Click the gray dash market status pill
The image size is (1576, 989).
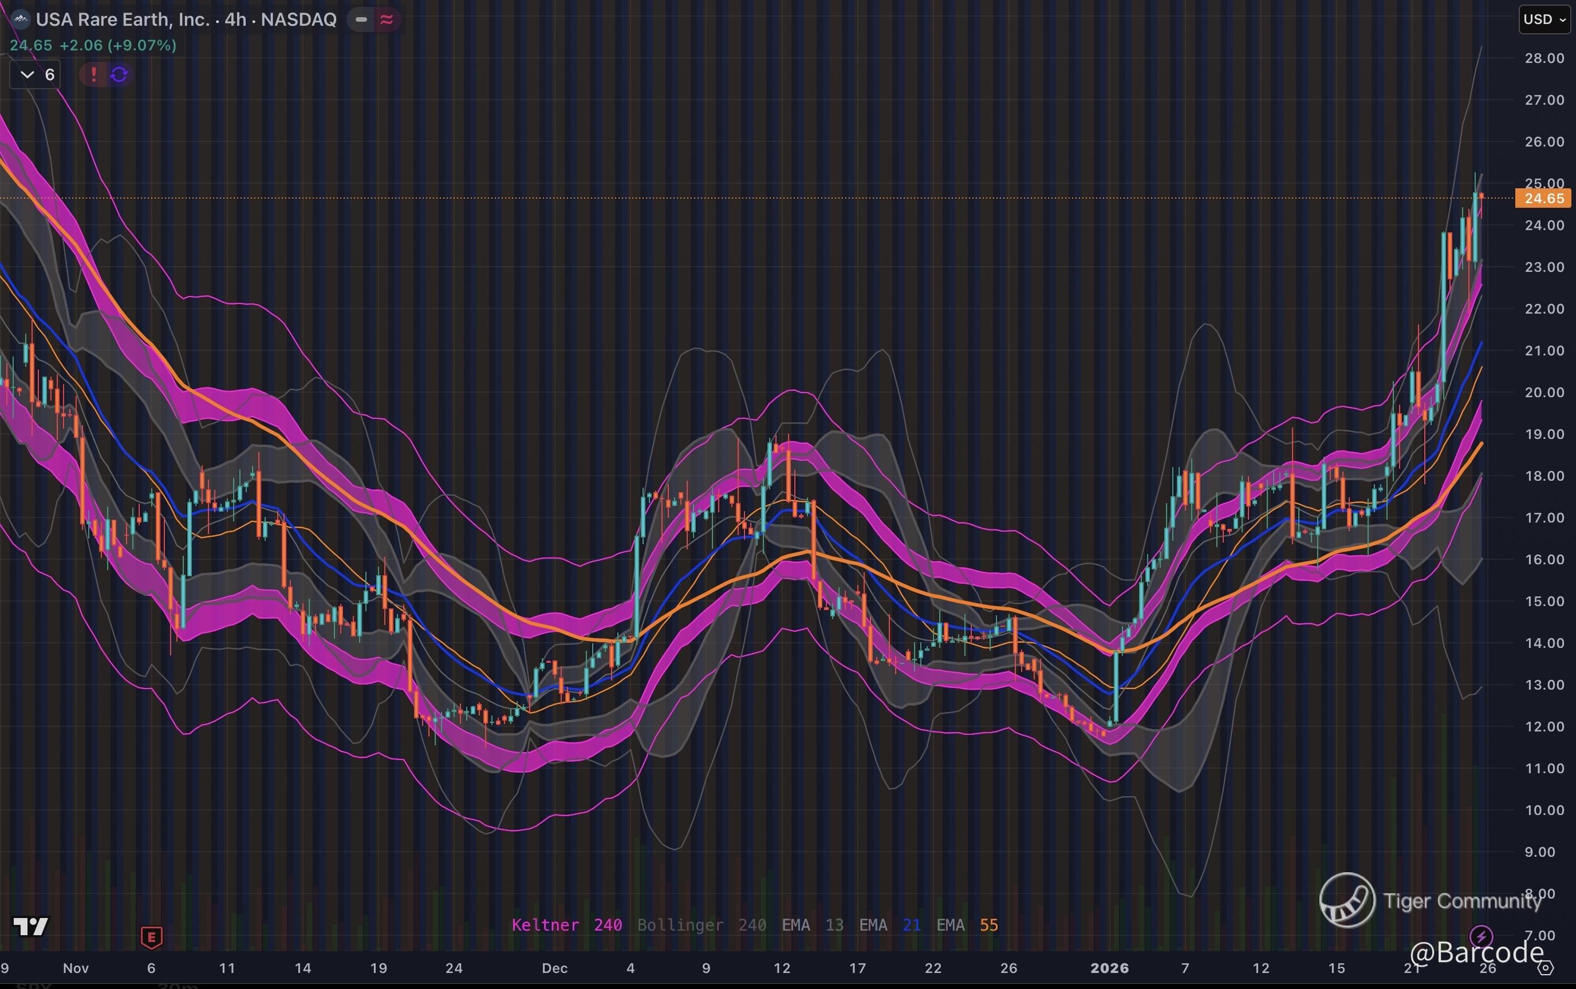[361, 19]
